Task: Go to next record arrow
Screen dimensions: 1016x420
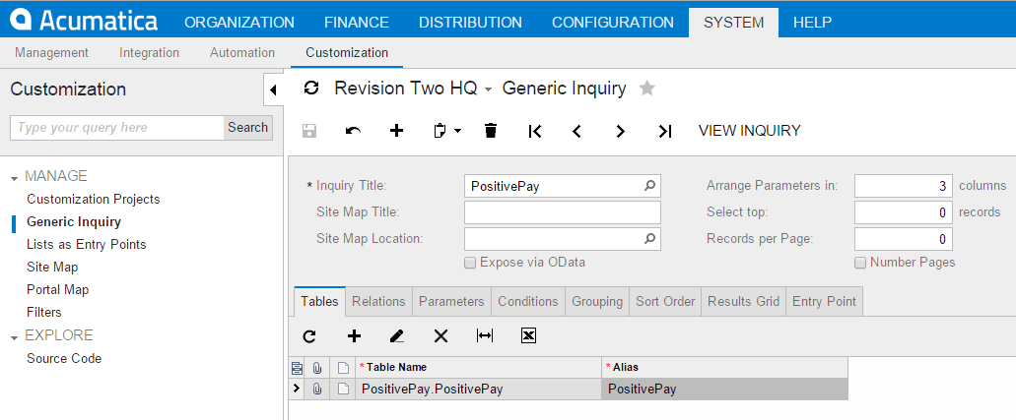Action: click(x=620, y=132)
